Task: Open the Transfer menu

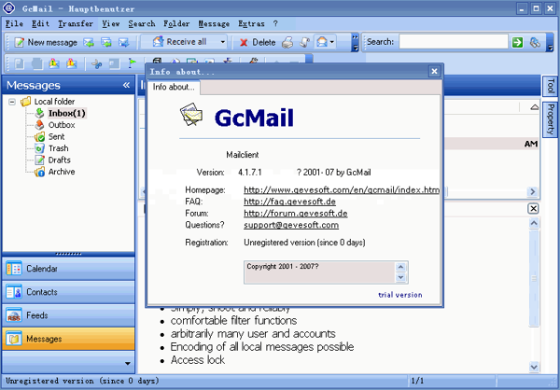Action: tap(75, 22)
